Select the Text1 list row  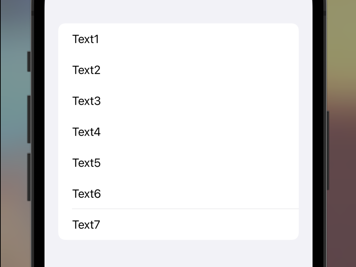[178, 39]
